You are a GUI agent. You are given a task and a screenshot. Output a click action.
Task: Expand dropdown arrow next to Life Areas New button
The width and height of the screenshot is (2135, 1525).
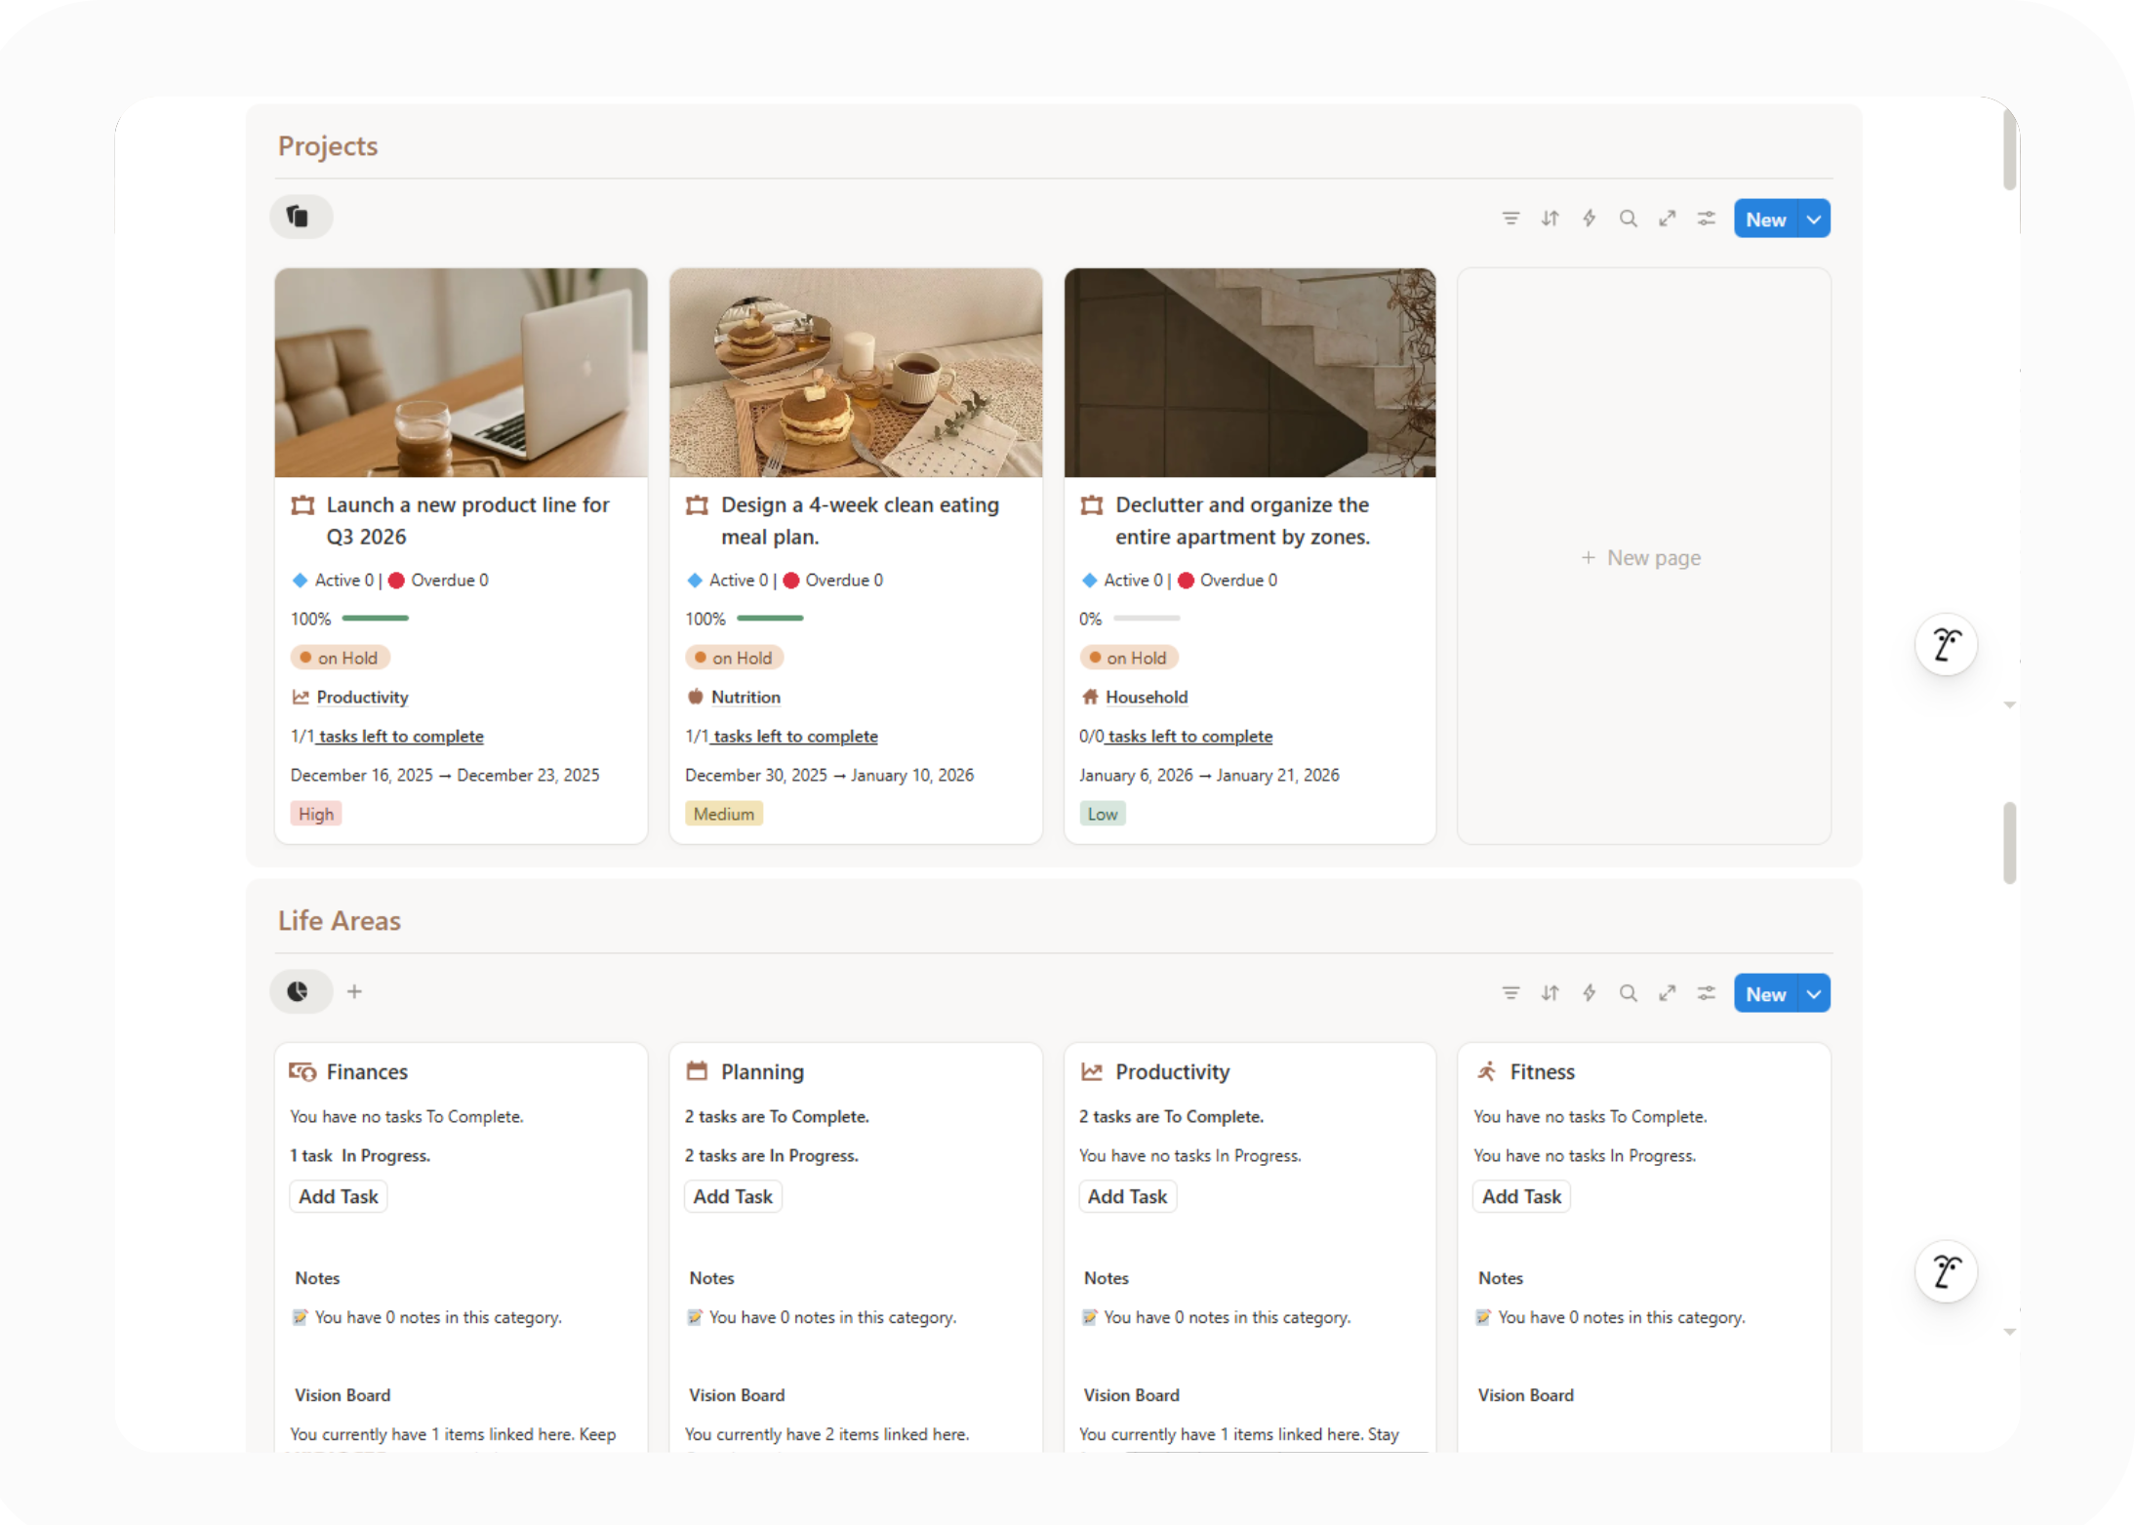[1814, 994]
